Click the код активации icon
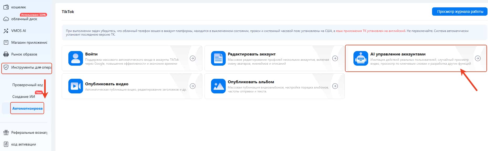Image resolution: width=488 pixels, height=151 pixels. tap(6, 144)
